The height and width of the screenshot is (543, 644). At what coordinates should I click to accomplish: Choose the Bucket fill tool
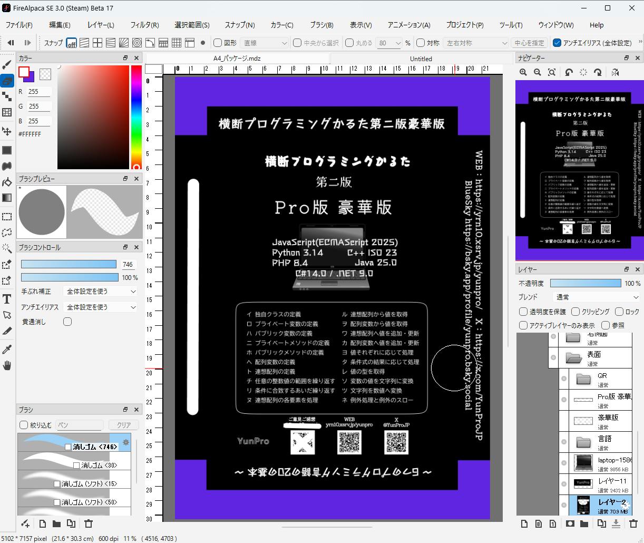tap(7, 182)
